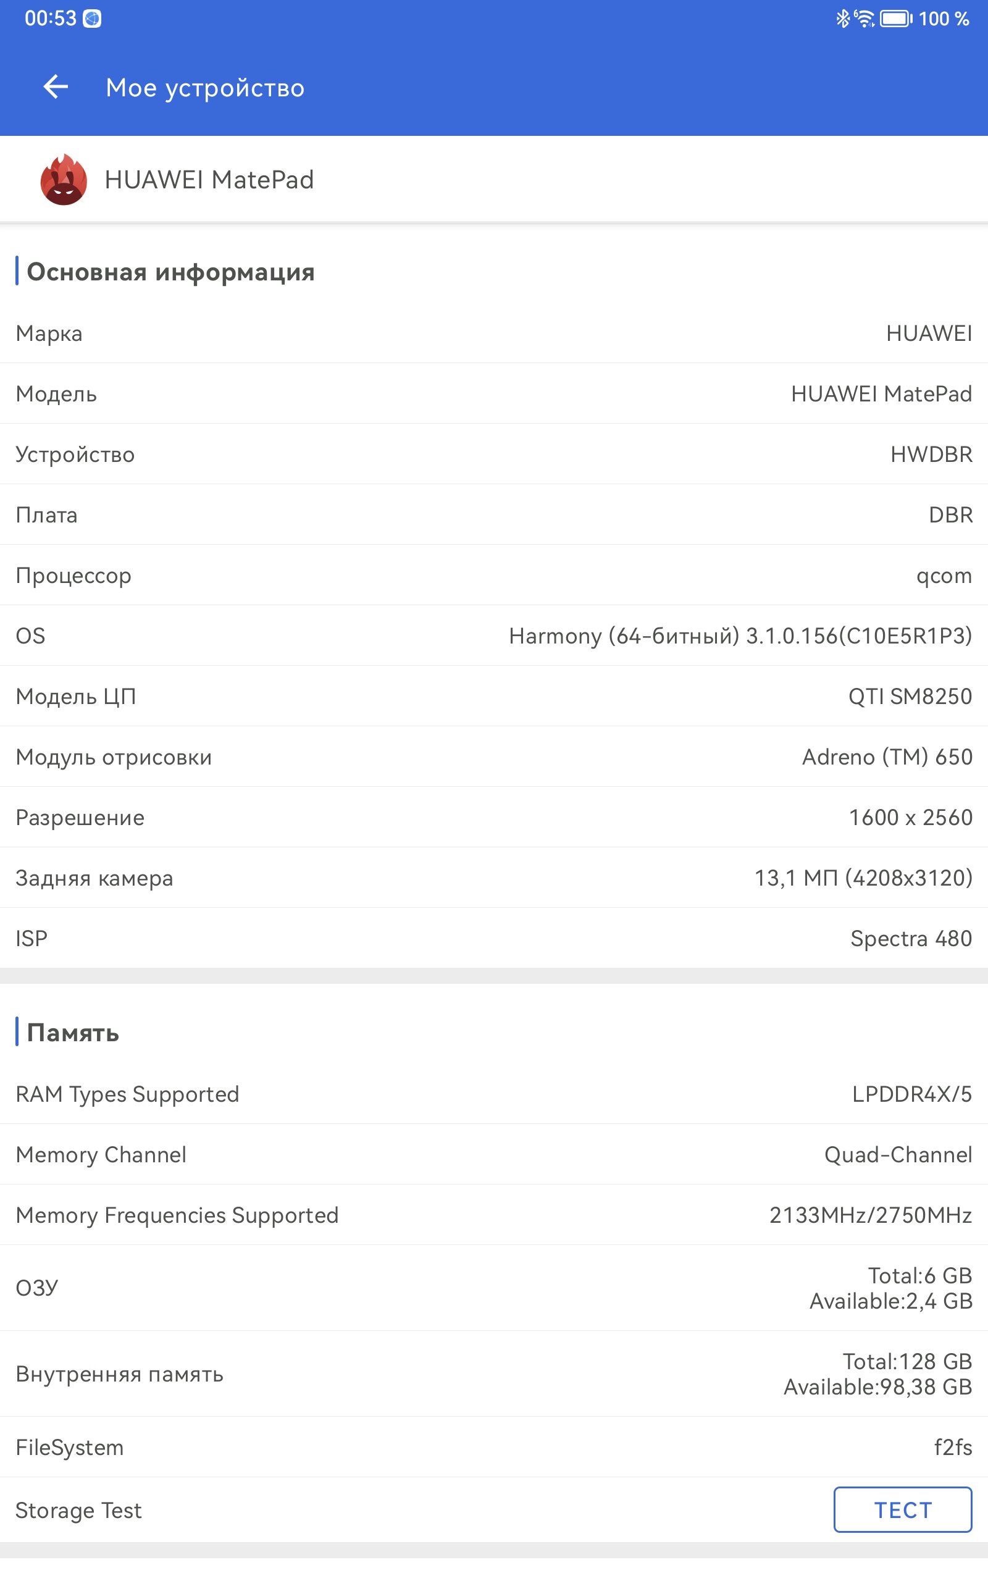Tap the Wi-Fi icon in status bar
This screenshot has height=1581, width=988.
point(865,19)
